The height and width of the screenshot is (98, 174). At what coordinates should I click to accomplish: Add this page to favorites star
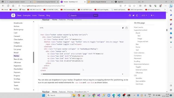coord(134,6)
